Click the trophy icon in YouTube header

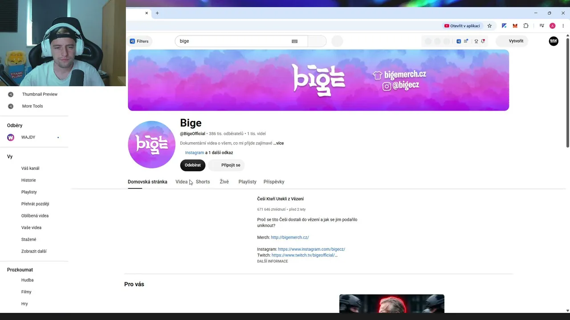tap(476, 41)
